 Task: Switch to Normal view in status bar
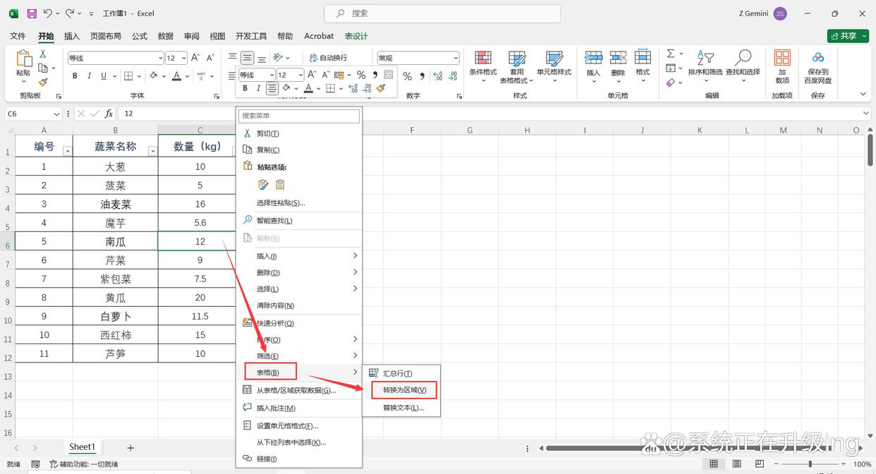click(x=714, y=464)
